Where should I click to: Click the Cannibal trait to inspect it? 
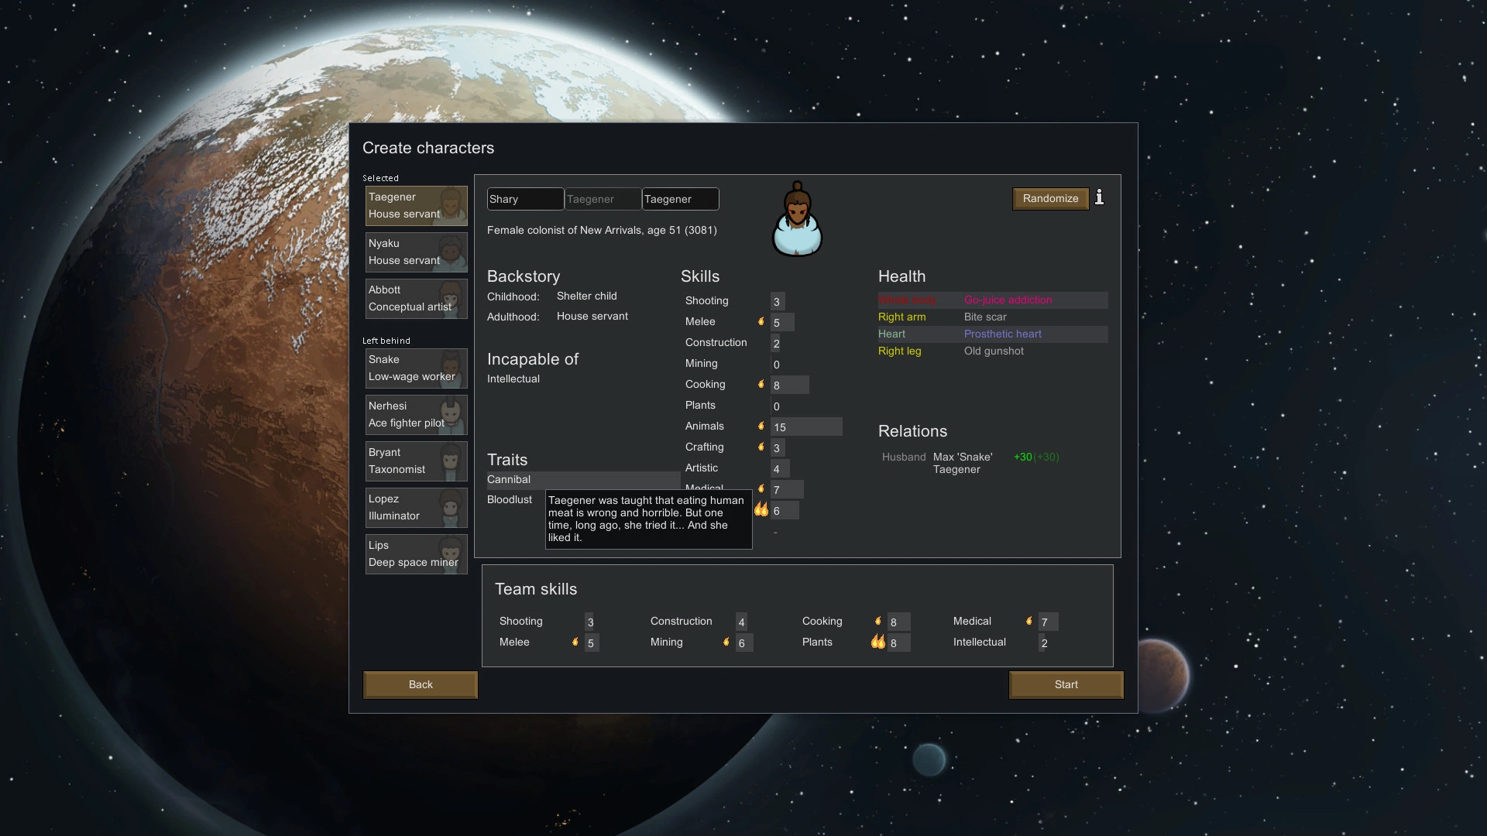click(507, 480)
